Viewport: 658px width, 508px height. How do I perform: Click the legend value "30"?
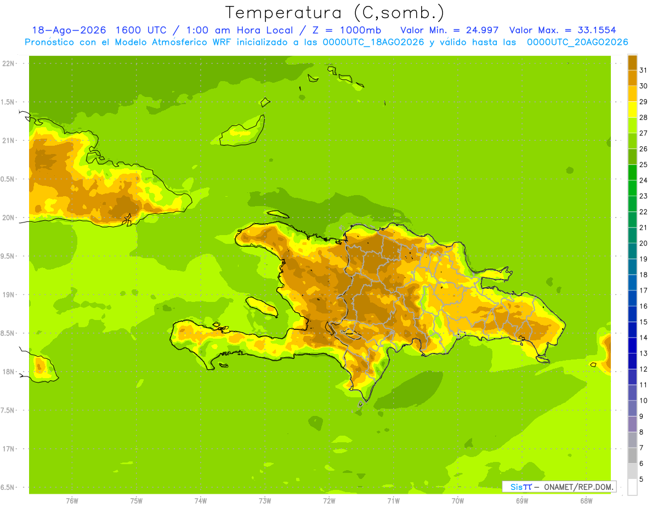coord(643,86)
